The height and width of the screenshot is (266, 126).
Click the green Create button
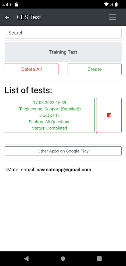point(95,69)
